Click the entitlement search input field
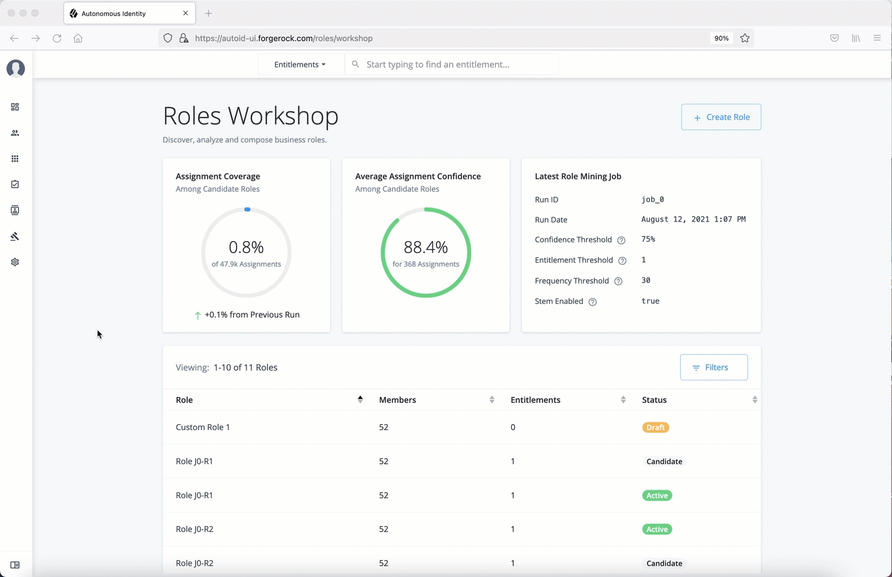 coord(457,65)
